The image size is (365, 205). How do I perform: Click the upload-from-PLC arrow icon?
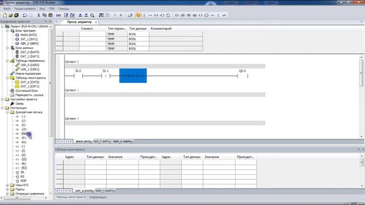[80, 15]
